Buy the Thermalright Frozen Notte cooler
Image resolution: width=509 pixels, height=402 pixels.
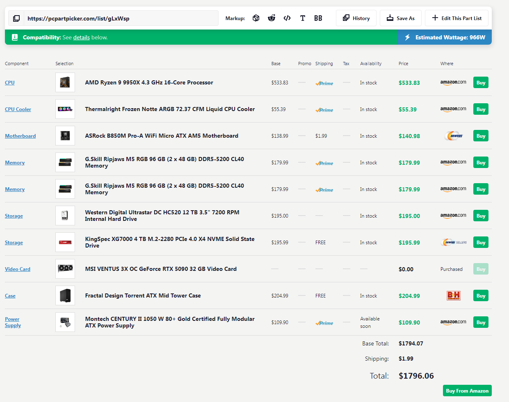(481, 109)
